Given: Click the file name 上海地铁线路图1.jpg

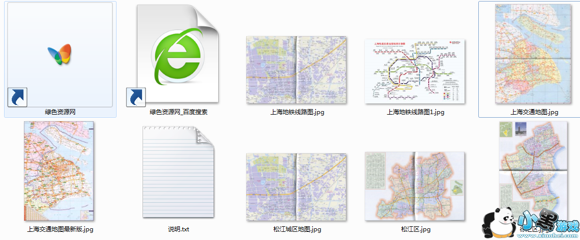Looking at the screenshot, I should (x=415, y=112).
